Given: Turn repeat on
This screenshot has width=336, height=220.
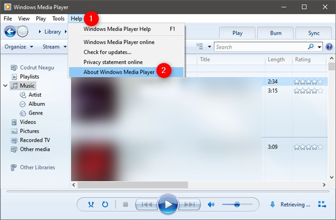Looking at the screenshot, I should point(105,204).
